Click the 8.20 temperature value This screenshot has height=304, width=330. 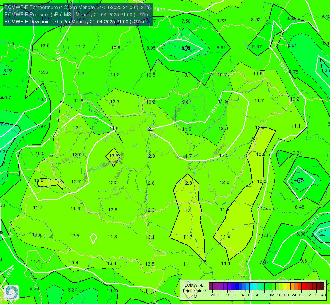point(34,288)
